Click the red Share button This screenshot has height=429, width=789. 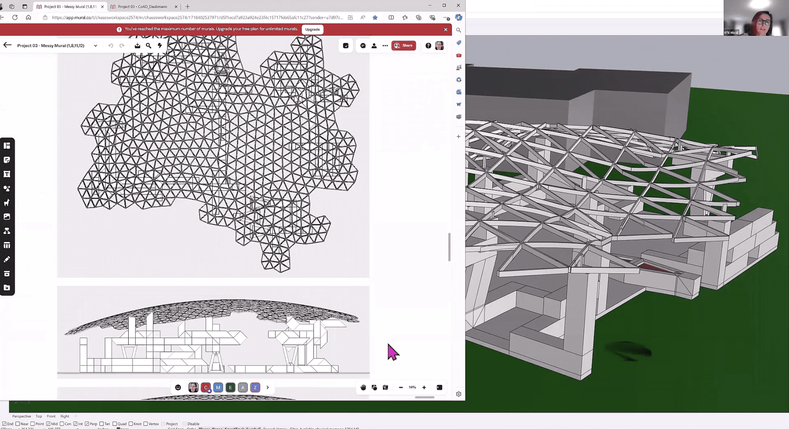tap(403, 45)
